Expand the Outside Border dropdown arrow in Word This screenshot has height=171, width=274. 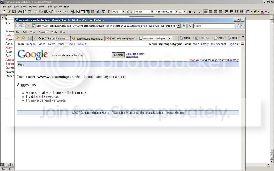coord(251,12)
